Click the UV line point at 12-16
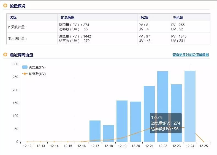The width and height of the screenshot is (217, 155). pos(82,142)
